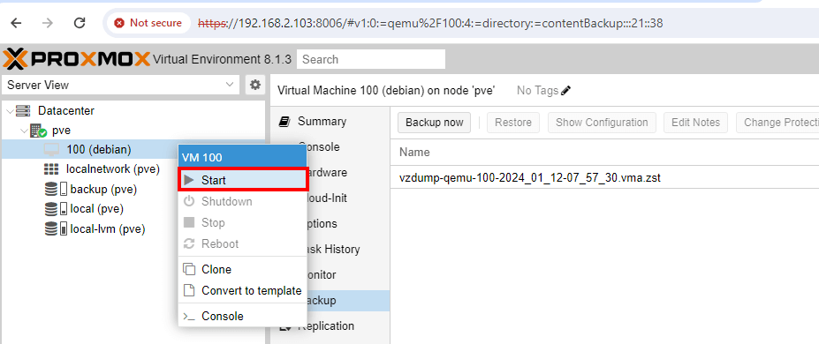Choose Shutdown in the context menu
819x344 pixels.
point(242,201)
